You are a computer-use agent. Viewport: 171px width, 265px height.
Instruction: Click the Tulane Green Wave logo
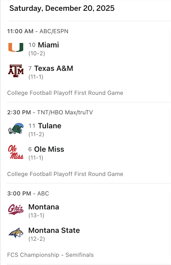tap(16, 129)
